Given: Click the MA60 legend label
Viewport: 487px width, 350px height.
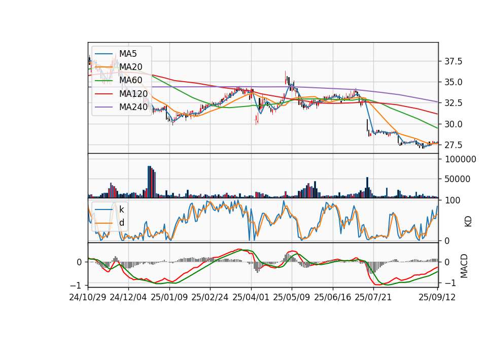Looking at the screenshot, I should [x=130, y=80].
